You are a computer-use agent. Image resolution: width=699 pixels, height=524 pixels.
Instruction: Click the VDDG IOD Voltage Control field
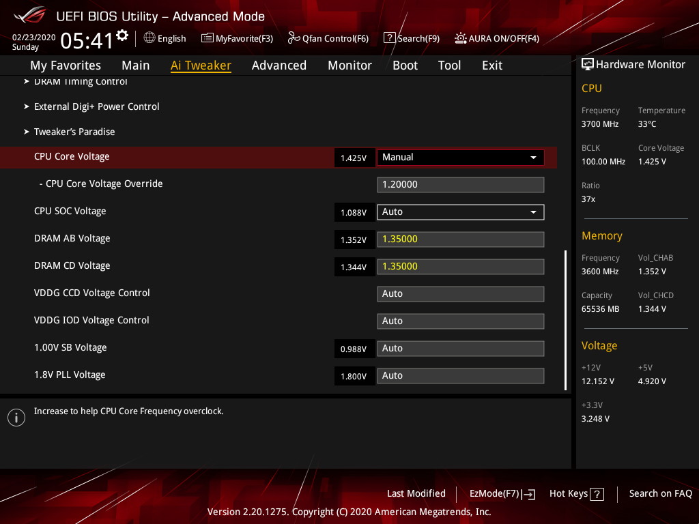point(461,321)
